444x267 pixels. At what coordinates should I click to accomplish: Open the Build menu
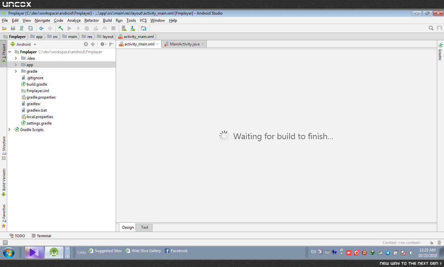107,20
